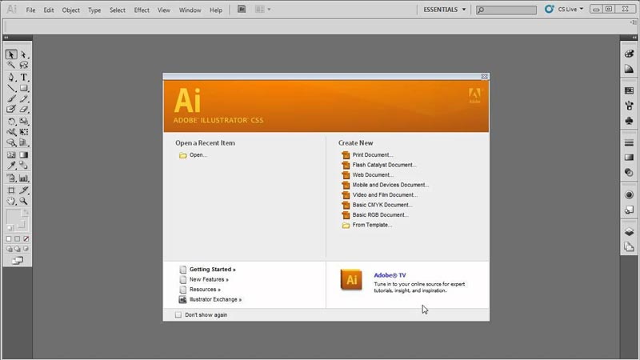Open the CS Live dropdown

(565, 9)
